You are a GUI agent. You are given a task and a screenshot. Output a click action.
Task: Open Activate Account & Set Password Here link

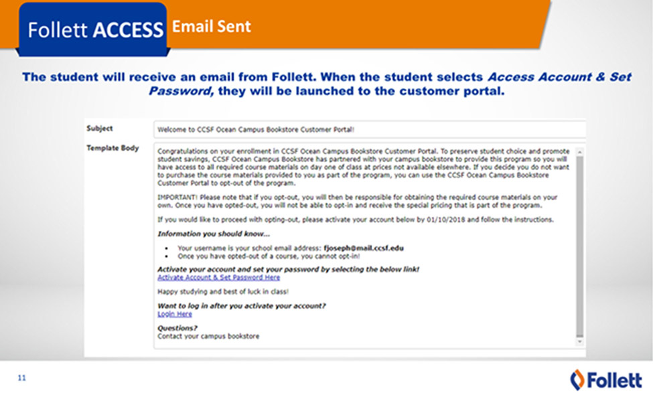(218, 277)
